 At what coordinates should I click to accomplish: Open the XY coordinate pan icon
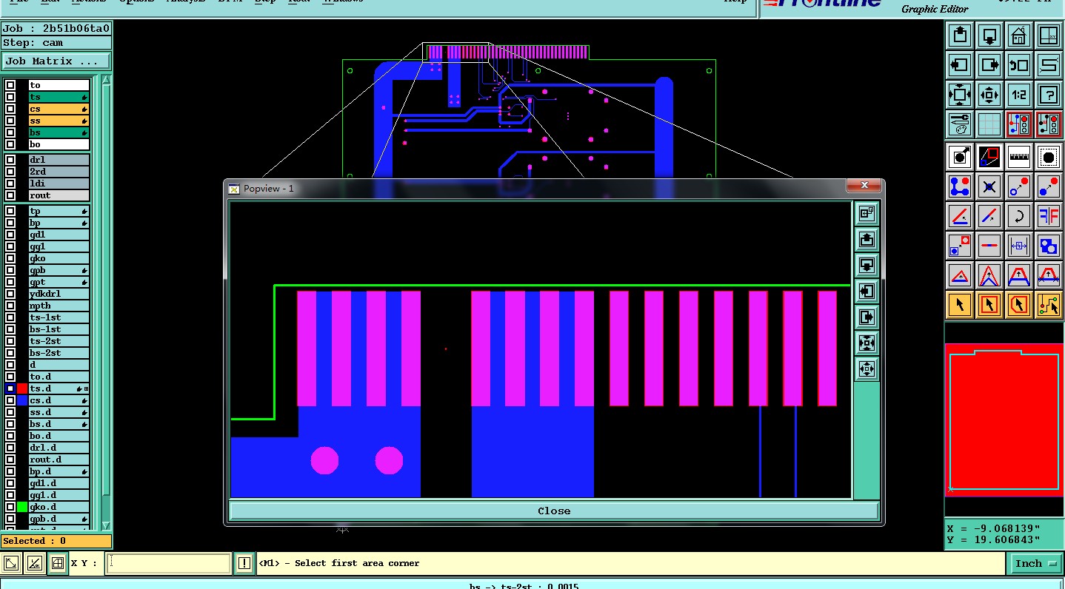pos(1048,36)
